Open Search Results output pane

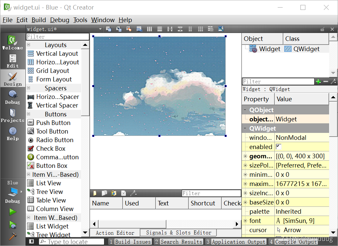tap(179, 242)
